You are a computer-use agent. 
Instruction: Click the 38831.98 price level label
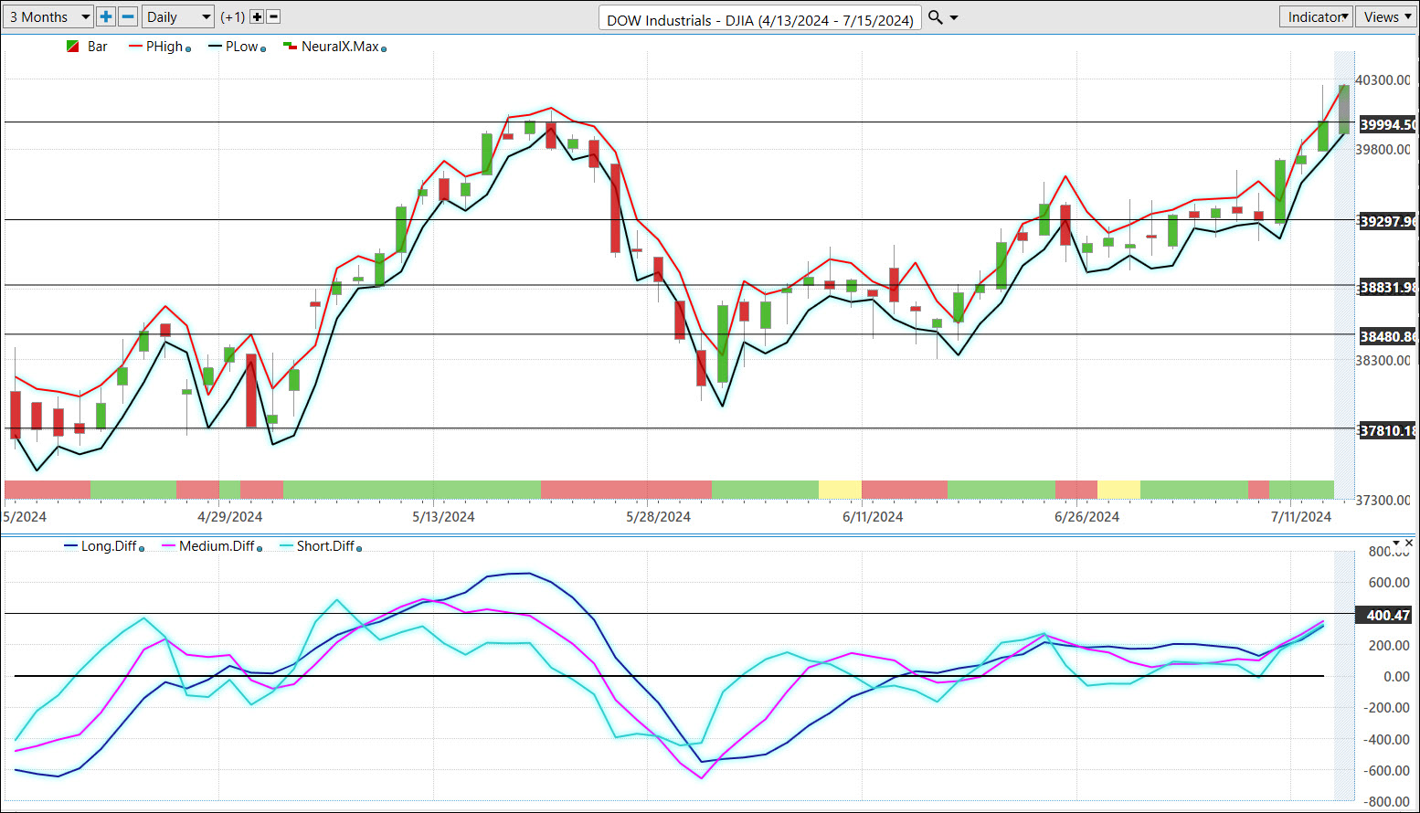pos(1387,287)
